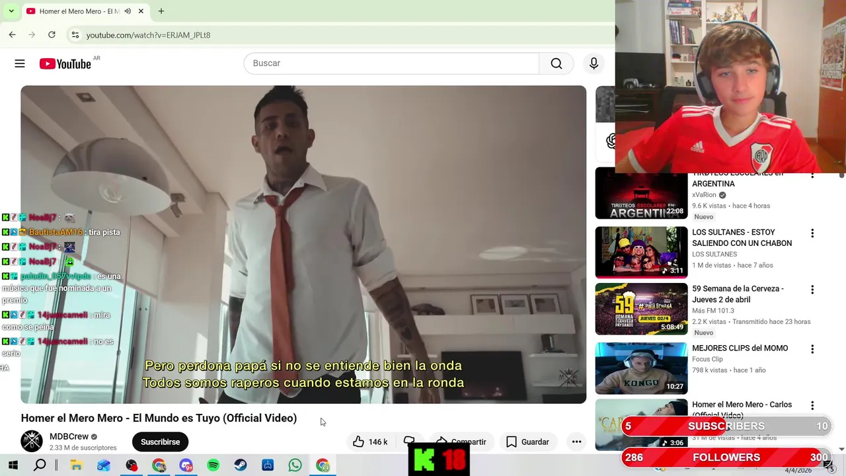Open MDBCrew channel avatar
The width and height of the screenshot is (846, 476).
point(32,441)
